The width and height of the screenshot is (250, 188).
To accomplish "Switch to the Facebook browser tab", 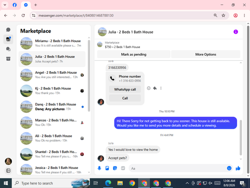I will (x=14, y=5).
